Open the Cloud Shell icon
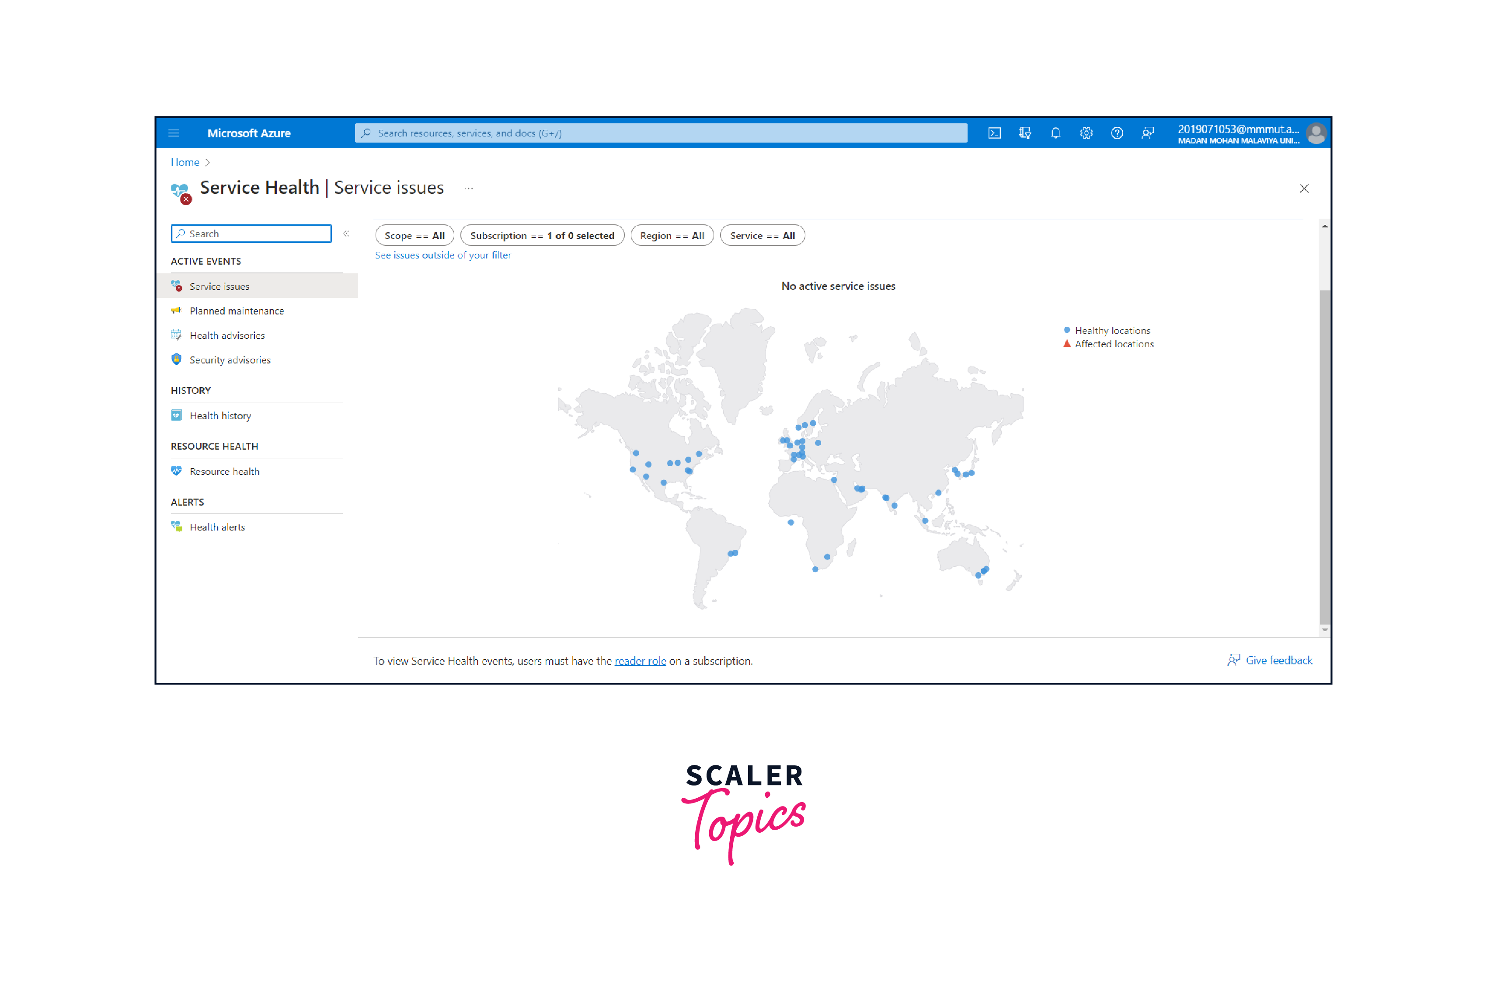 click(994, 133)
